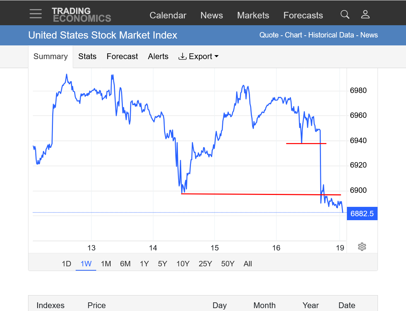This screenshot has height=311, width=406.
Task: Open Forecasts in the top navigation
Action: 303,15
